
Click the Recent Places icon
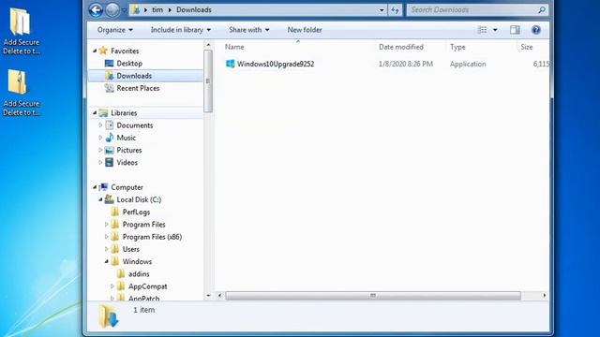tap(110, 88)
